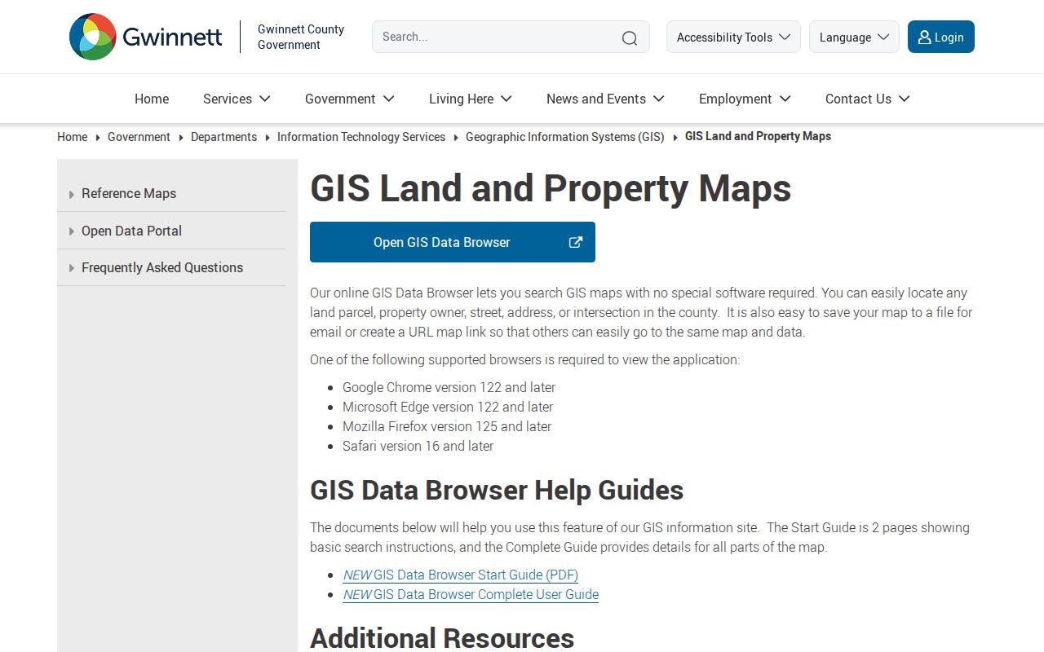Expand the Living Here menu chevron

point(507,99)
